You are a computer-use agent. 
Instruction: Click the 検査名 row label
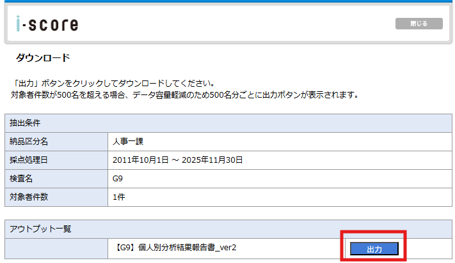click(23, 178)
